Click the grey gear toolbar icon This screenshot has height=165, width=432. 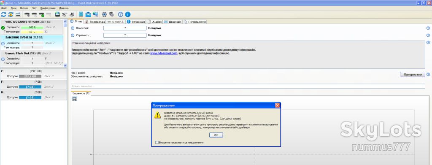coord(111,14)
